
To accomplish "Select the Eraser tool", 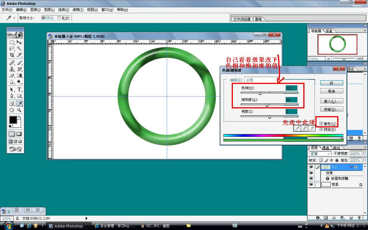I will pyautogui.click(x=12, y=76).
